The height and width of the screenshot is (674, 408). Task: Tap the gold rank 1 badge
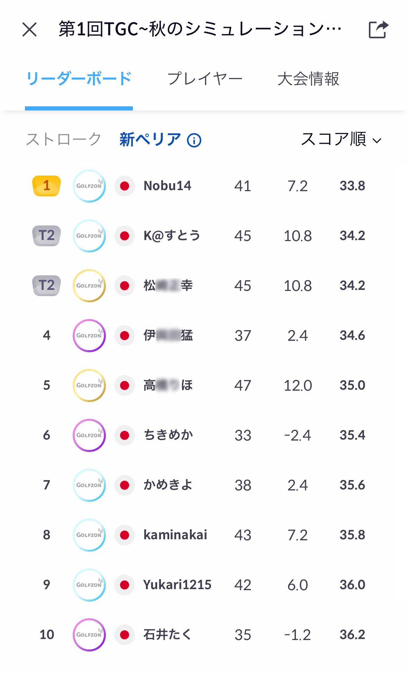point(46,186)
